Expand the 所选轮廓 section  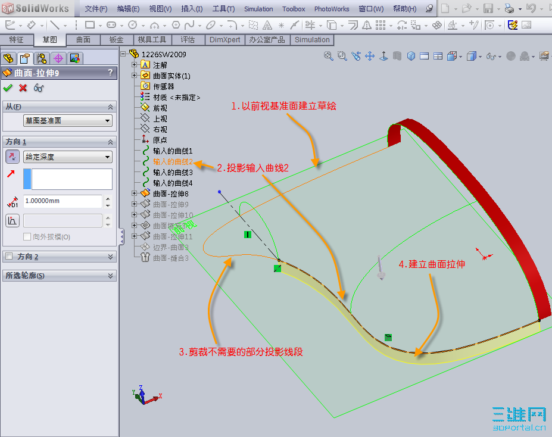(110, 276)
